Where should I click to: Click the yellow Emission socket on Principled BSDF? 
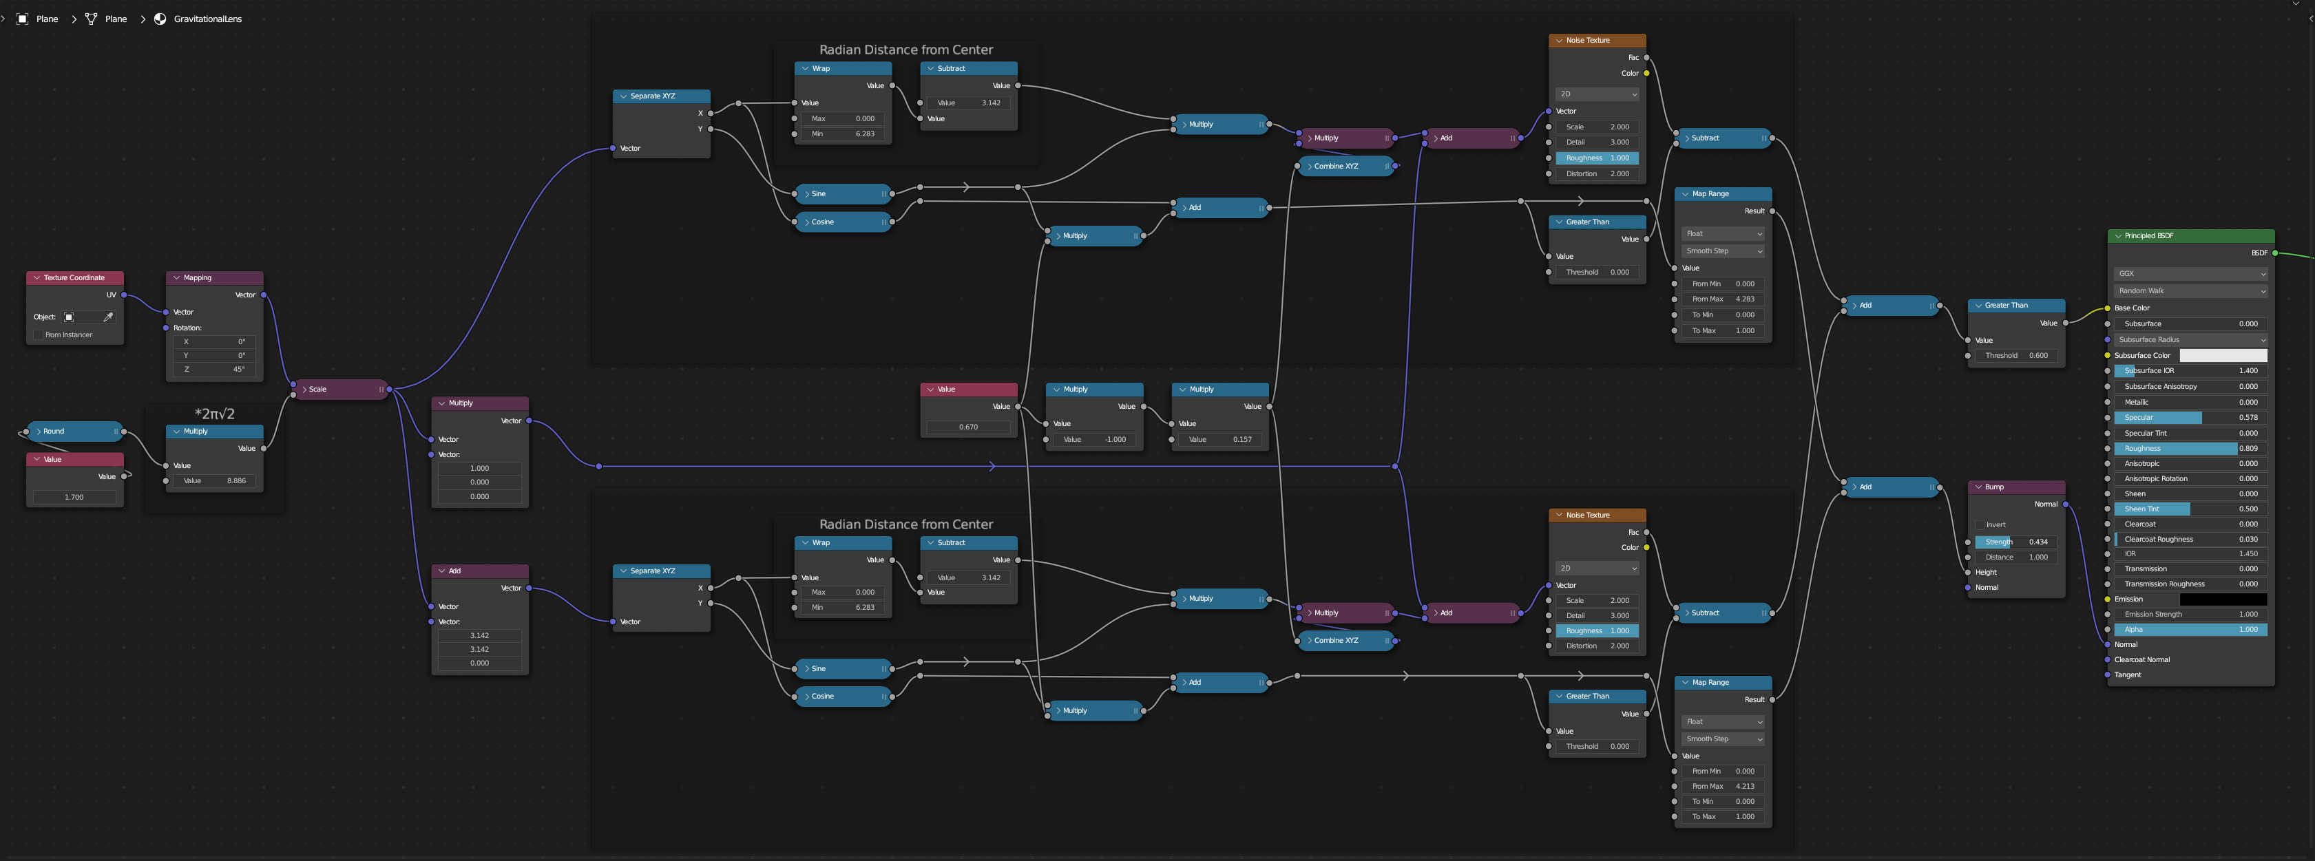(x=2108, y=599)
